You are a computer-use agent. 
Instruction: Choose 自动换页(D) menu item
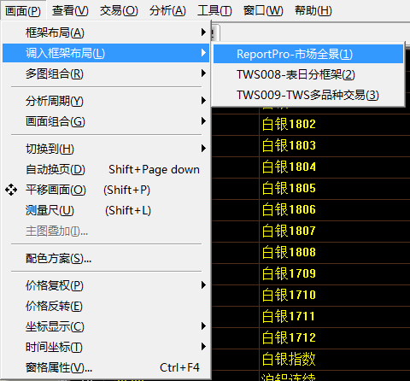[106, 169]
